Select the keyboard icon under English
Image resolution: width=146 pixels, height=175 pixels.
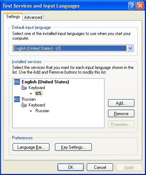coord(24,88)
